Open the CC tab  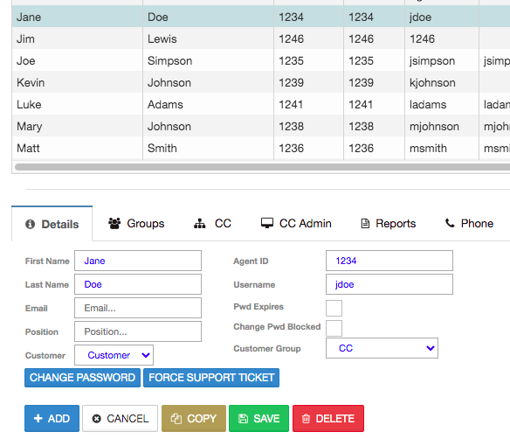tap(212, 223)
